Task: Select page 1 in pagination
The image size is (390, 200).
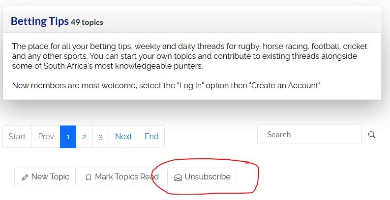Action: [68, 137]
